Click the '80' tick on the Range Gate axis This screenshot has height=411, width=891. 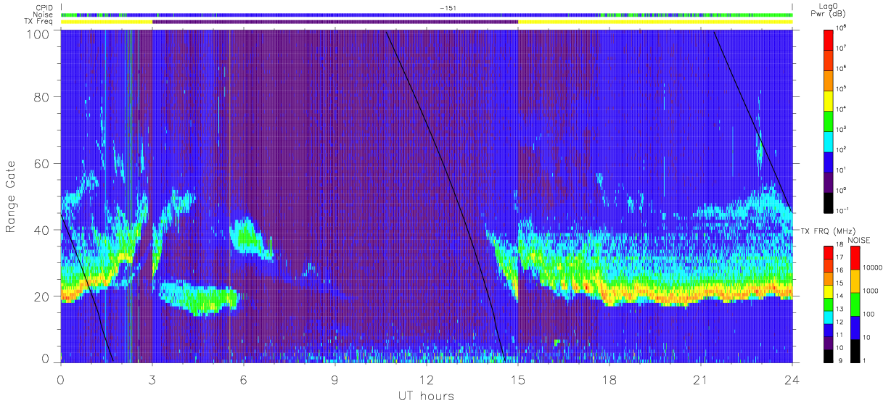click(41, 96)
